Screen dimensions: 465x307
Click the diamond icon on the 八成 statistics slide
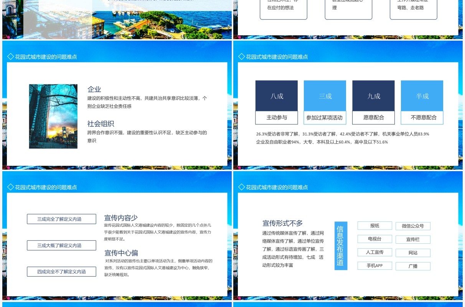(x=241, y=57)
